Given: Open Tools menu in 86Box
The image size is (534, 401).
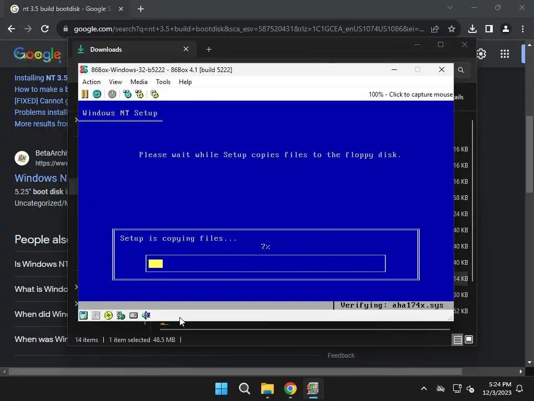Looking at the screenshot, I should click(163, 82).
